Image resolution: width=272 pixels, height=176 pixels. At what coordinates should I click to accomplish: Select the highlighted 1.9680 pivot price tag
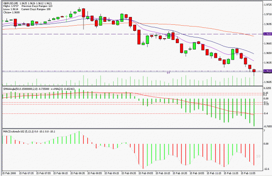[x=267, y=34]
